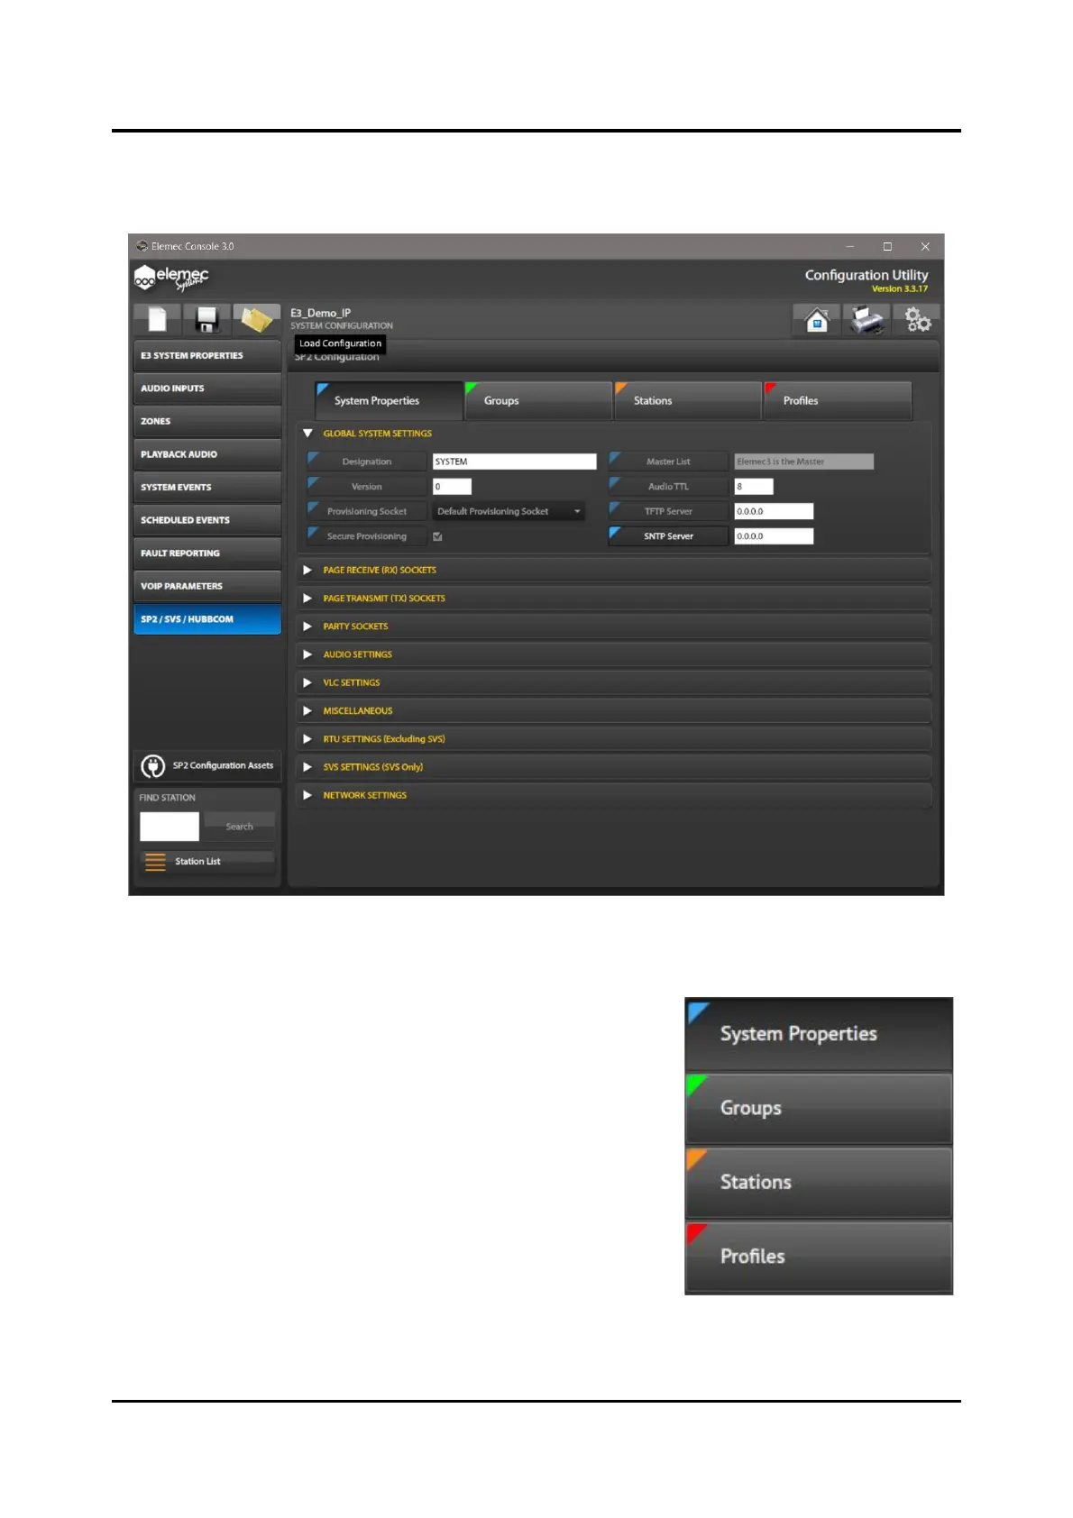Open Playback Audio section
The width and height of the screenshot is (1073, 1518).
[207, 454]
